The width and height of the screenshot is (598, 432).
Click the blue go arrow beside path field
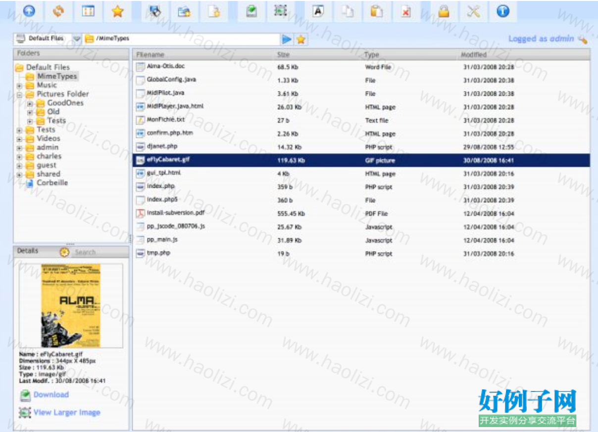pos(287,39)
